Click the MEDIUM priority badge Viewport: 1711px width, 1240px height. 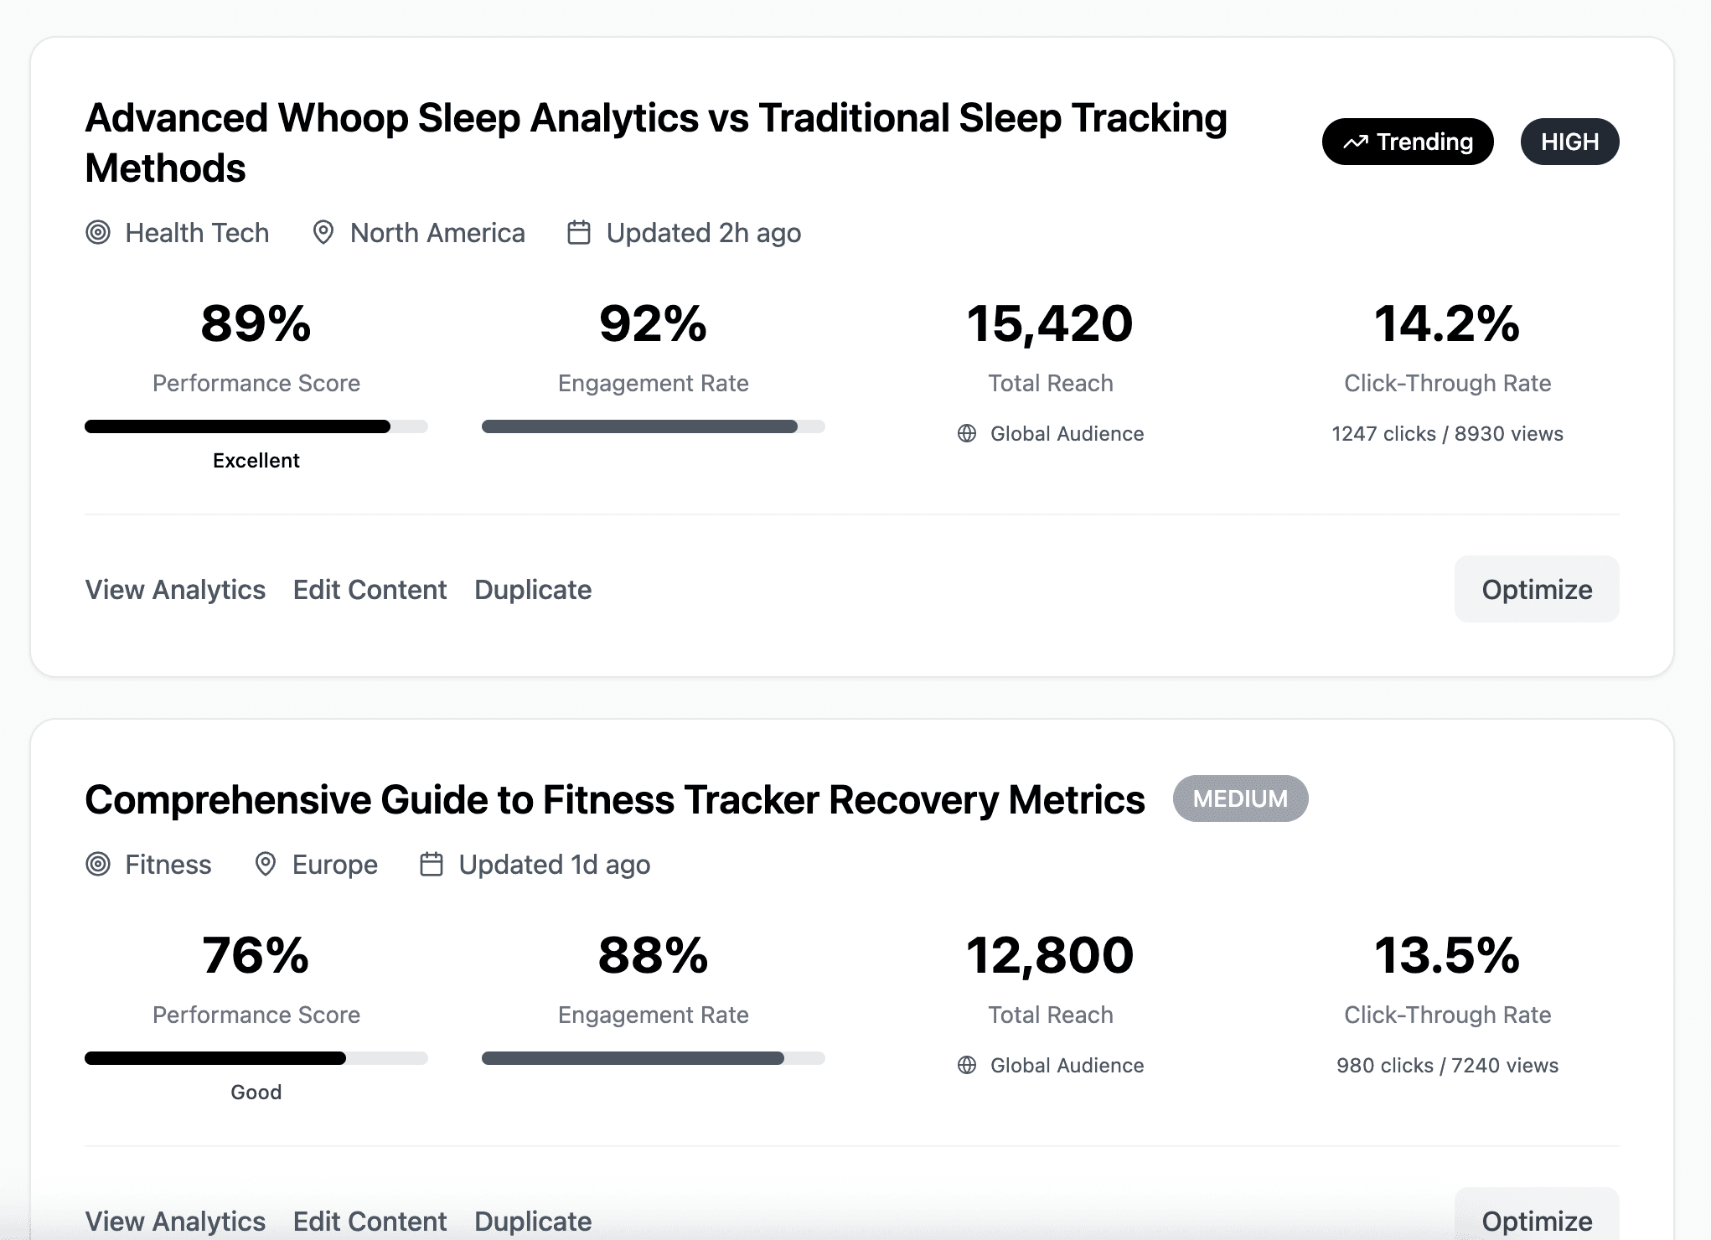(1240, 799)
